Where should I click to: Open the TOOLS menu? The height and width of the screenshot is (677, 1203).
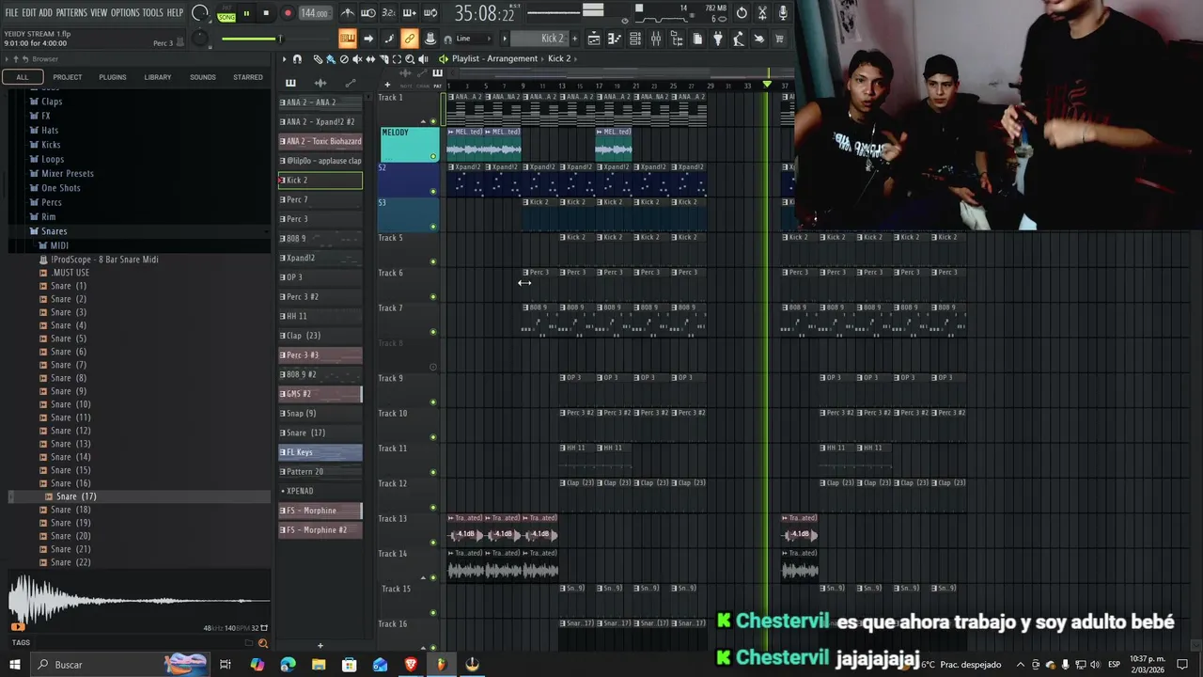point(153,12)
